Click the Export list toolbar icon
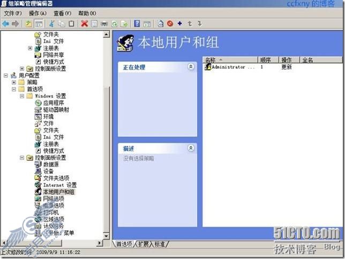Viewport: 345px width, 259px height. (x=124, y=24)
